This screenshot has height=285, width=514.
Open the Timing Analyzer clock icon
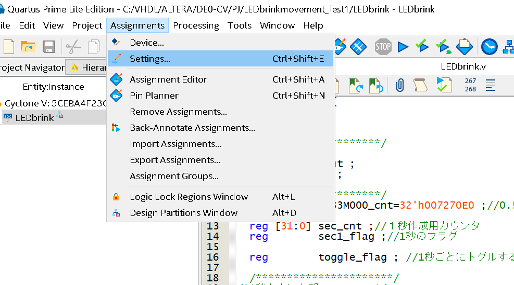point(489,46)
